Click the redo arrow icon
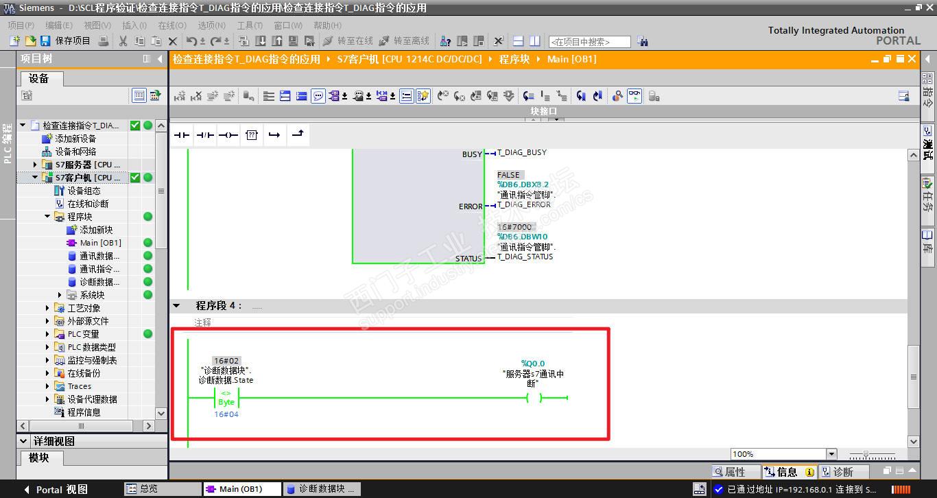The image size is (937, 498). point(215,41)
